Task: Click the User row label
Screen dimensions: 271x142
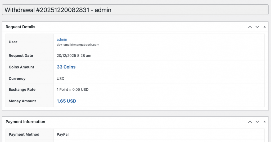Action: click(x=13, y=42)
